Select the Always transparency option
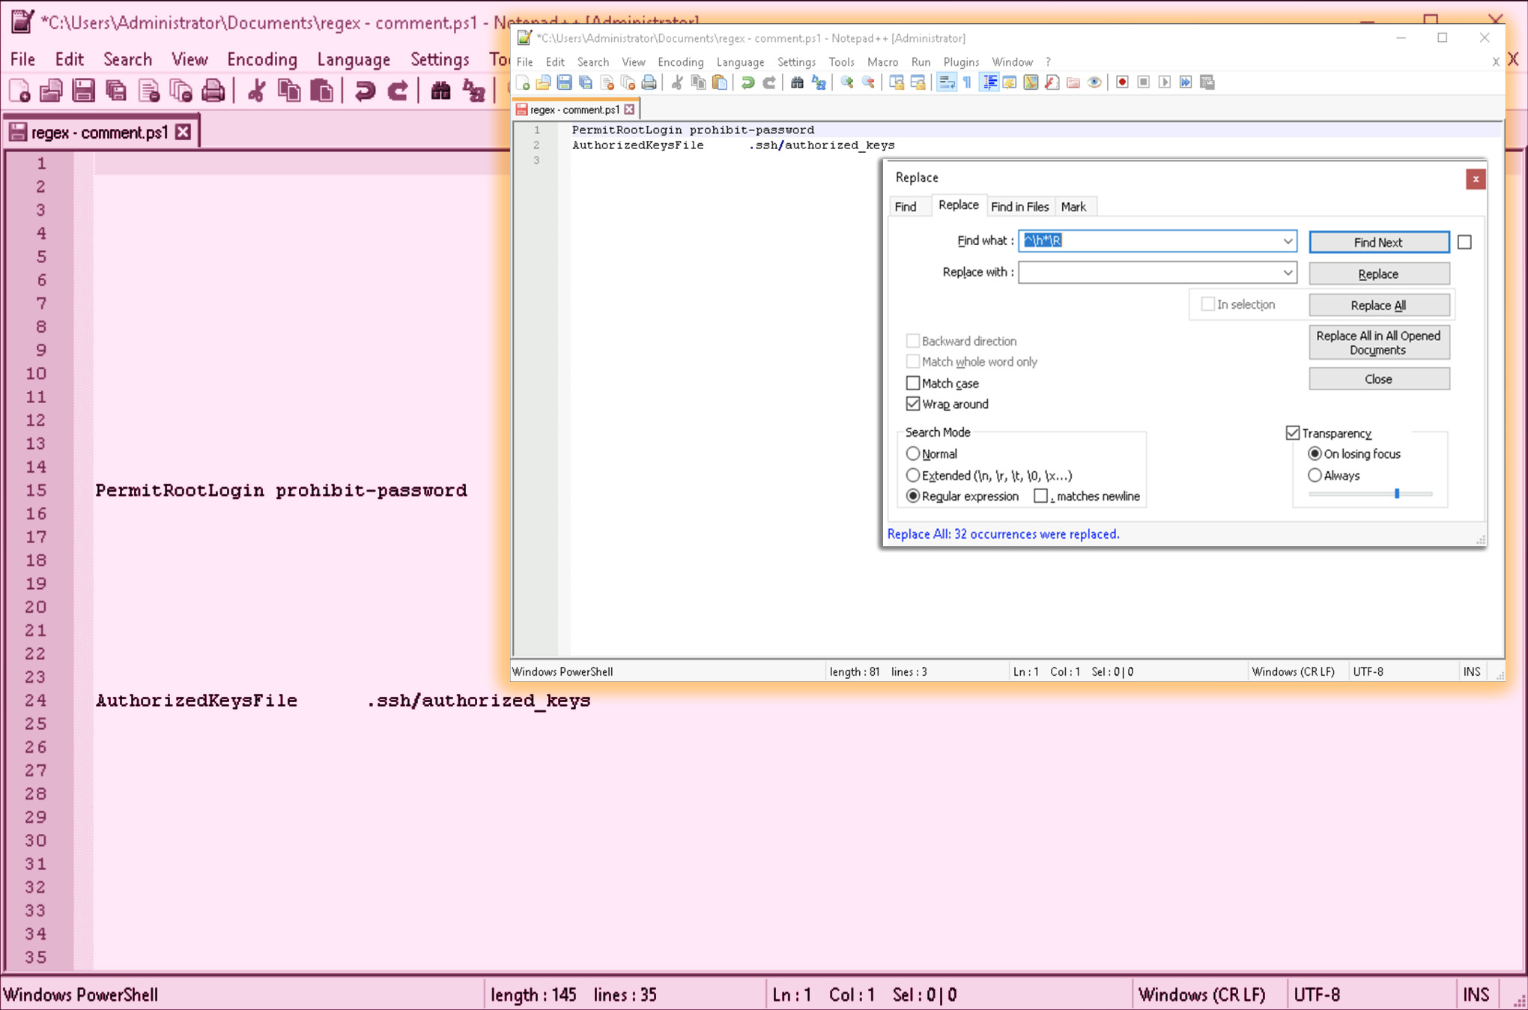 (1315, 475)
